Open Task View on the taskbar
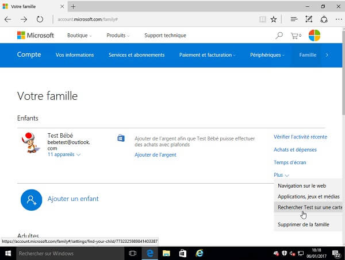345x260 pixels. click(x=132, y=254)
